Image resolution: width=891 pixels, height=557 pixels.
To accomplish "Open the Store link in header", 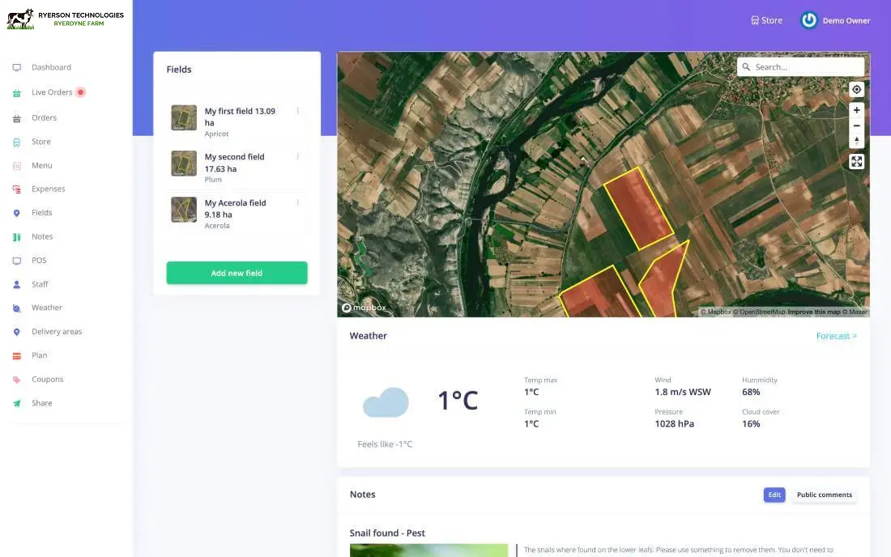I will point(766,20).
